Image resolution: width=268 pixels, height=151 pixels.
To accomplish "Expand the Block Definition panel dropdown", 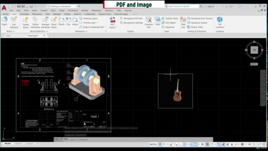I will tap(39, 31).
